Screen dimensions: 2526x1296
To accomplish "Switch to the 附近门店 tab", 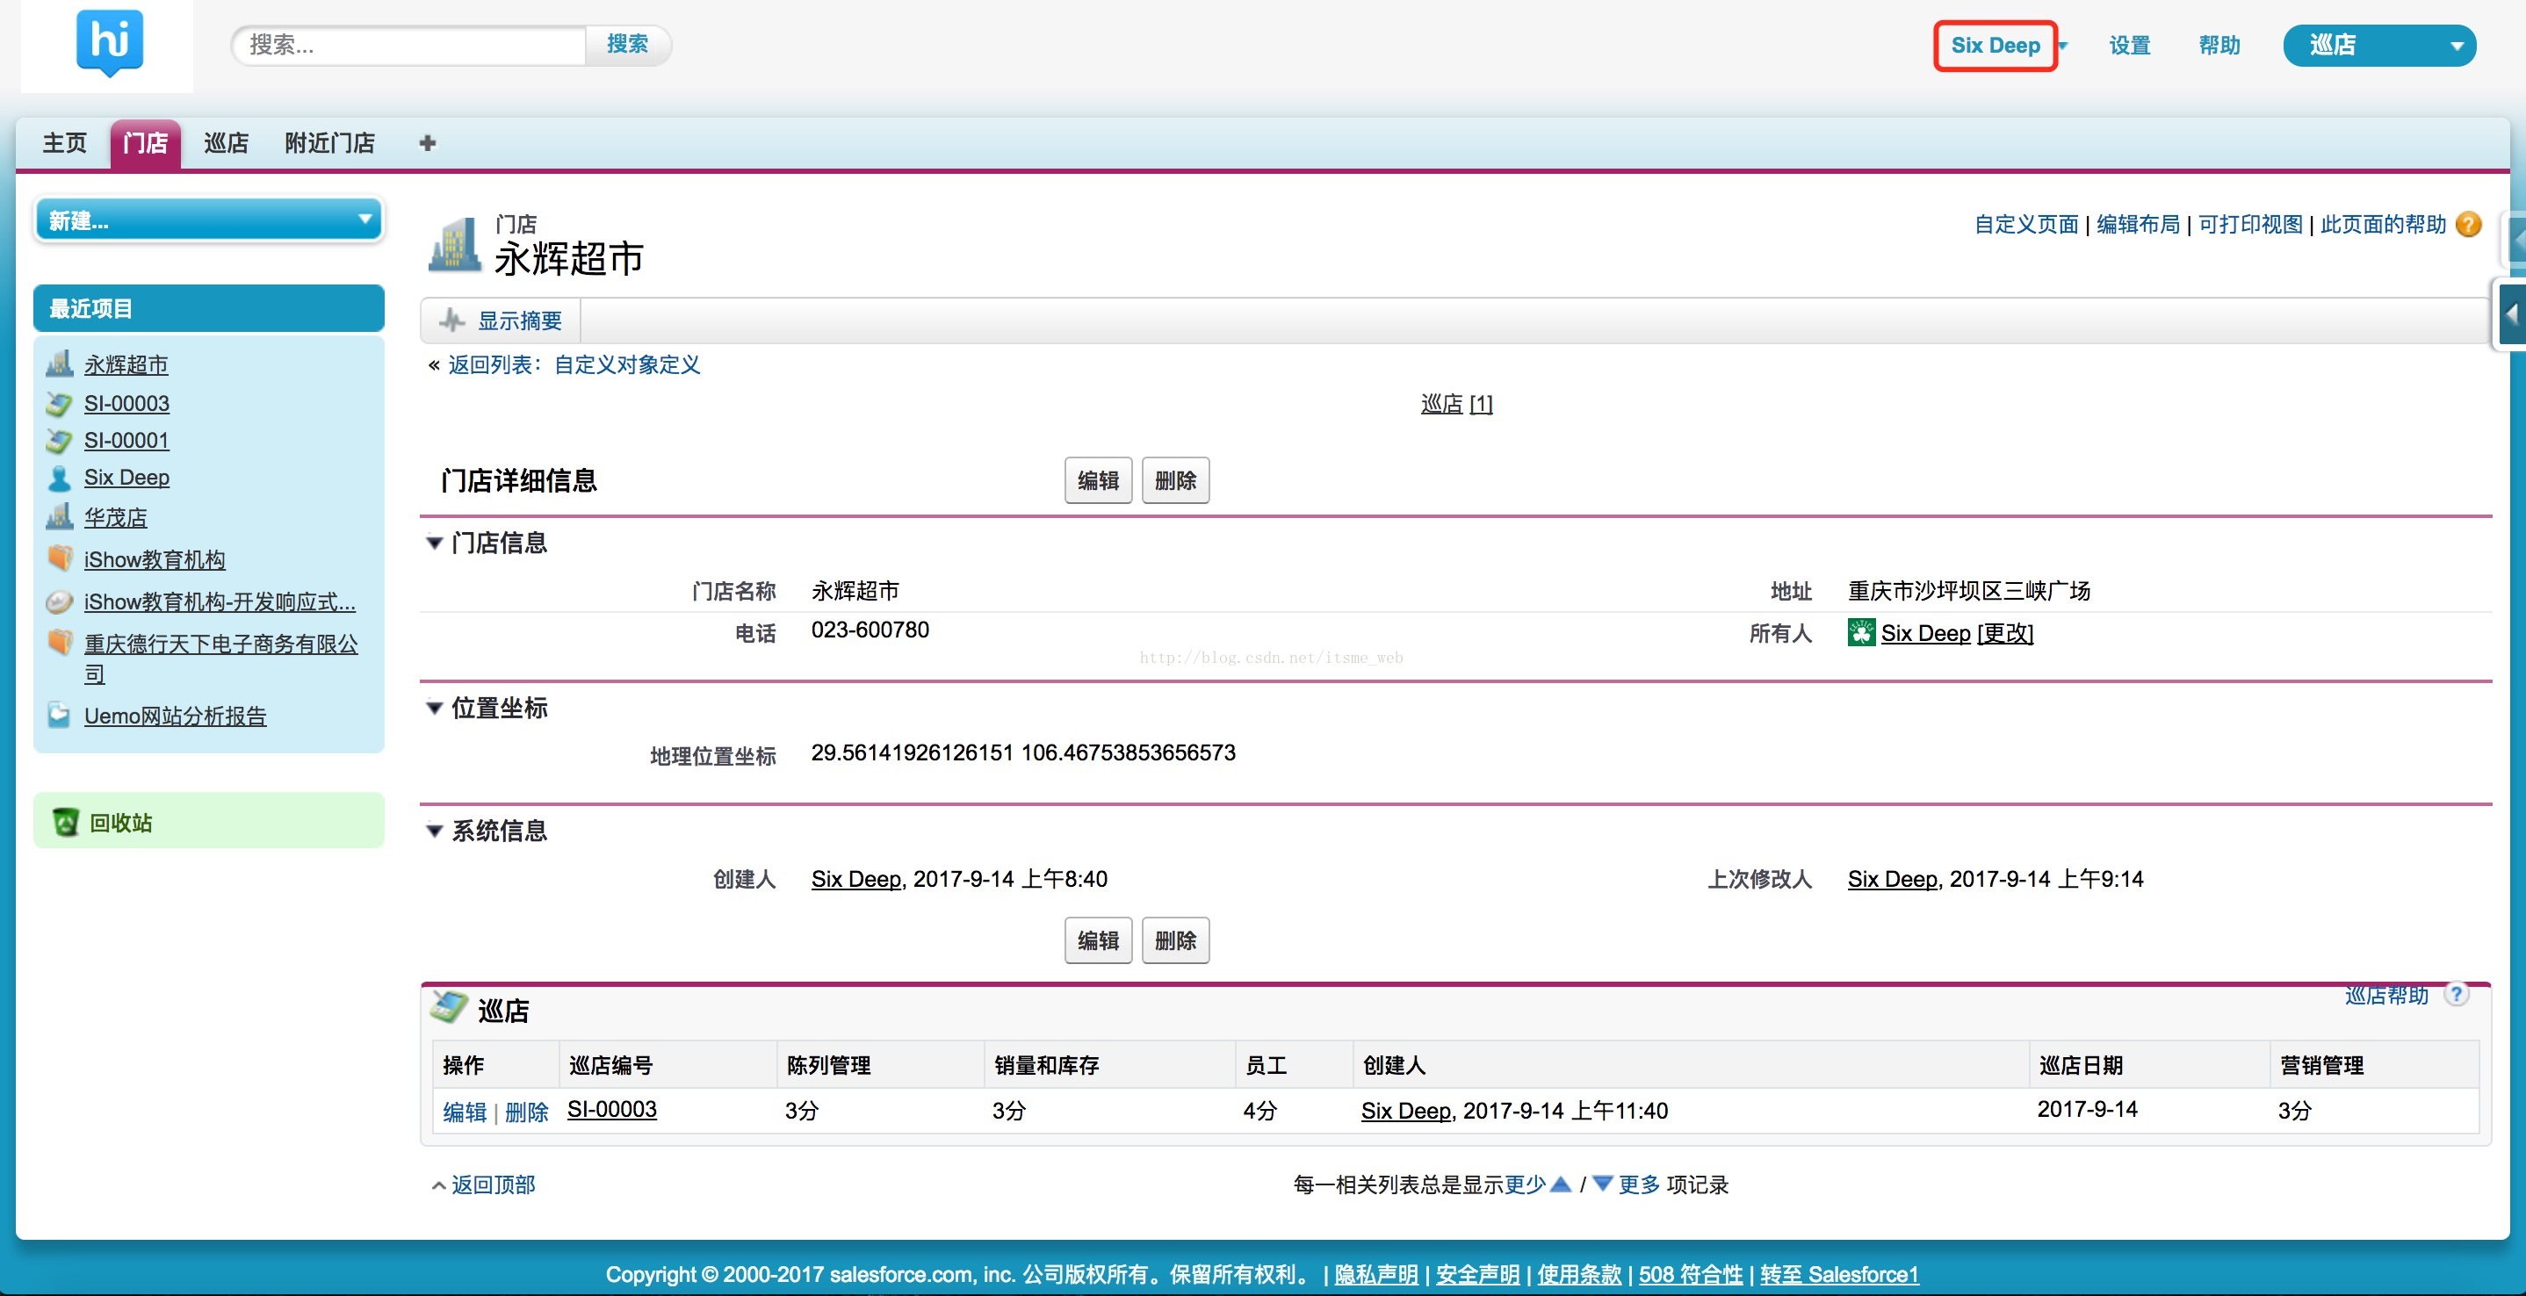I will click(329, 143).
